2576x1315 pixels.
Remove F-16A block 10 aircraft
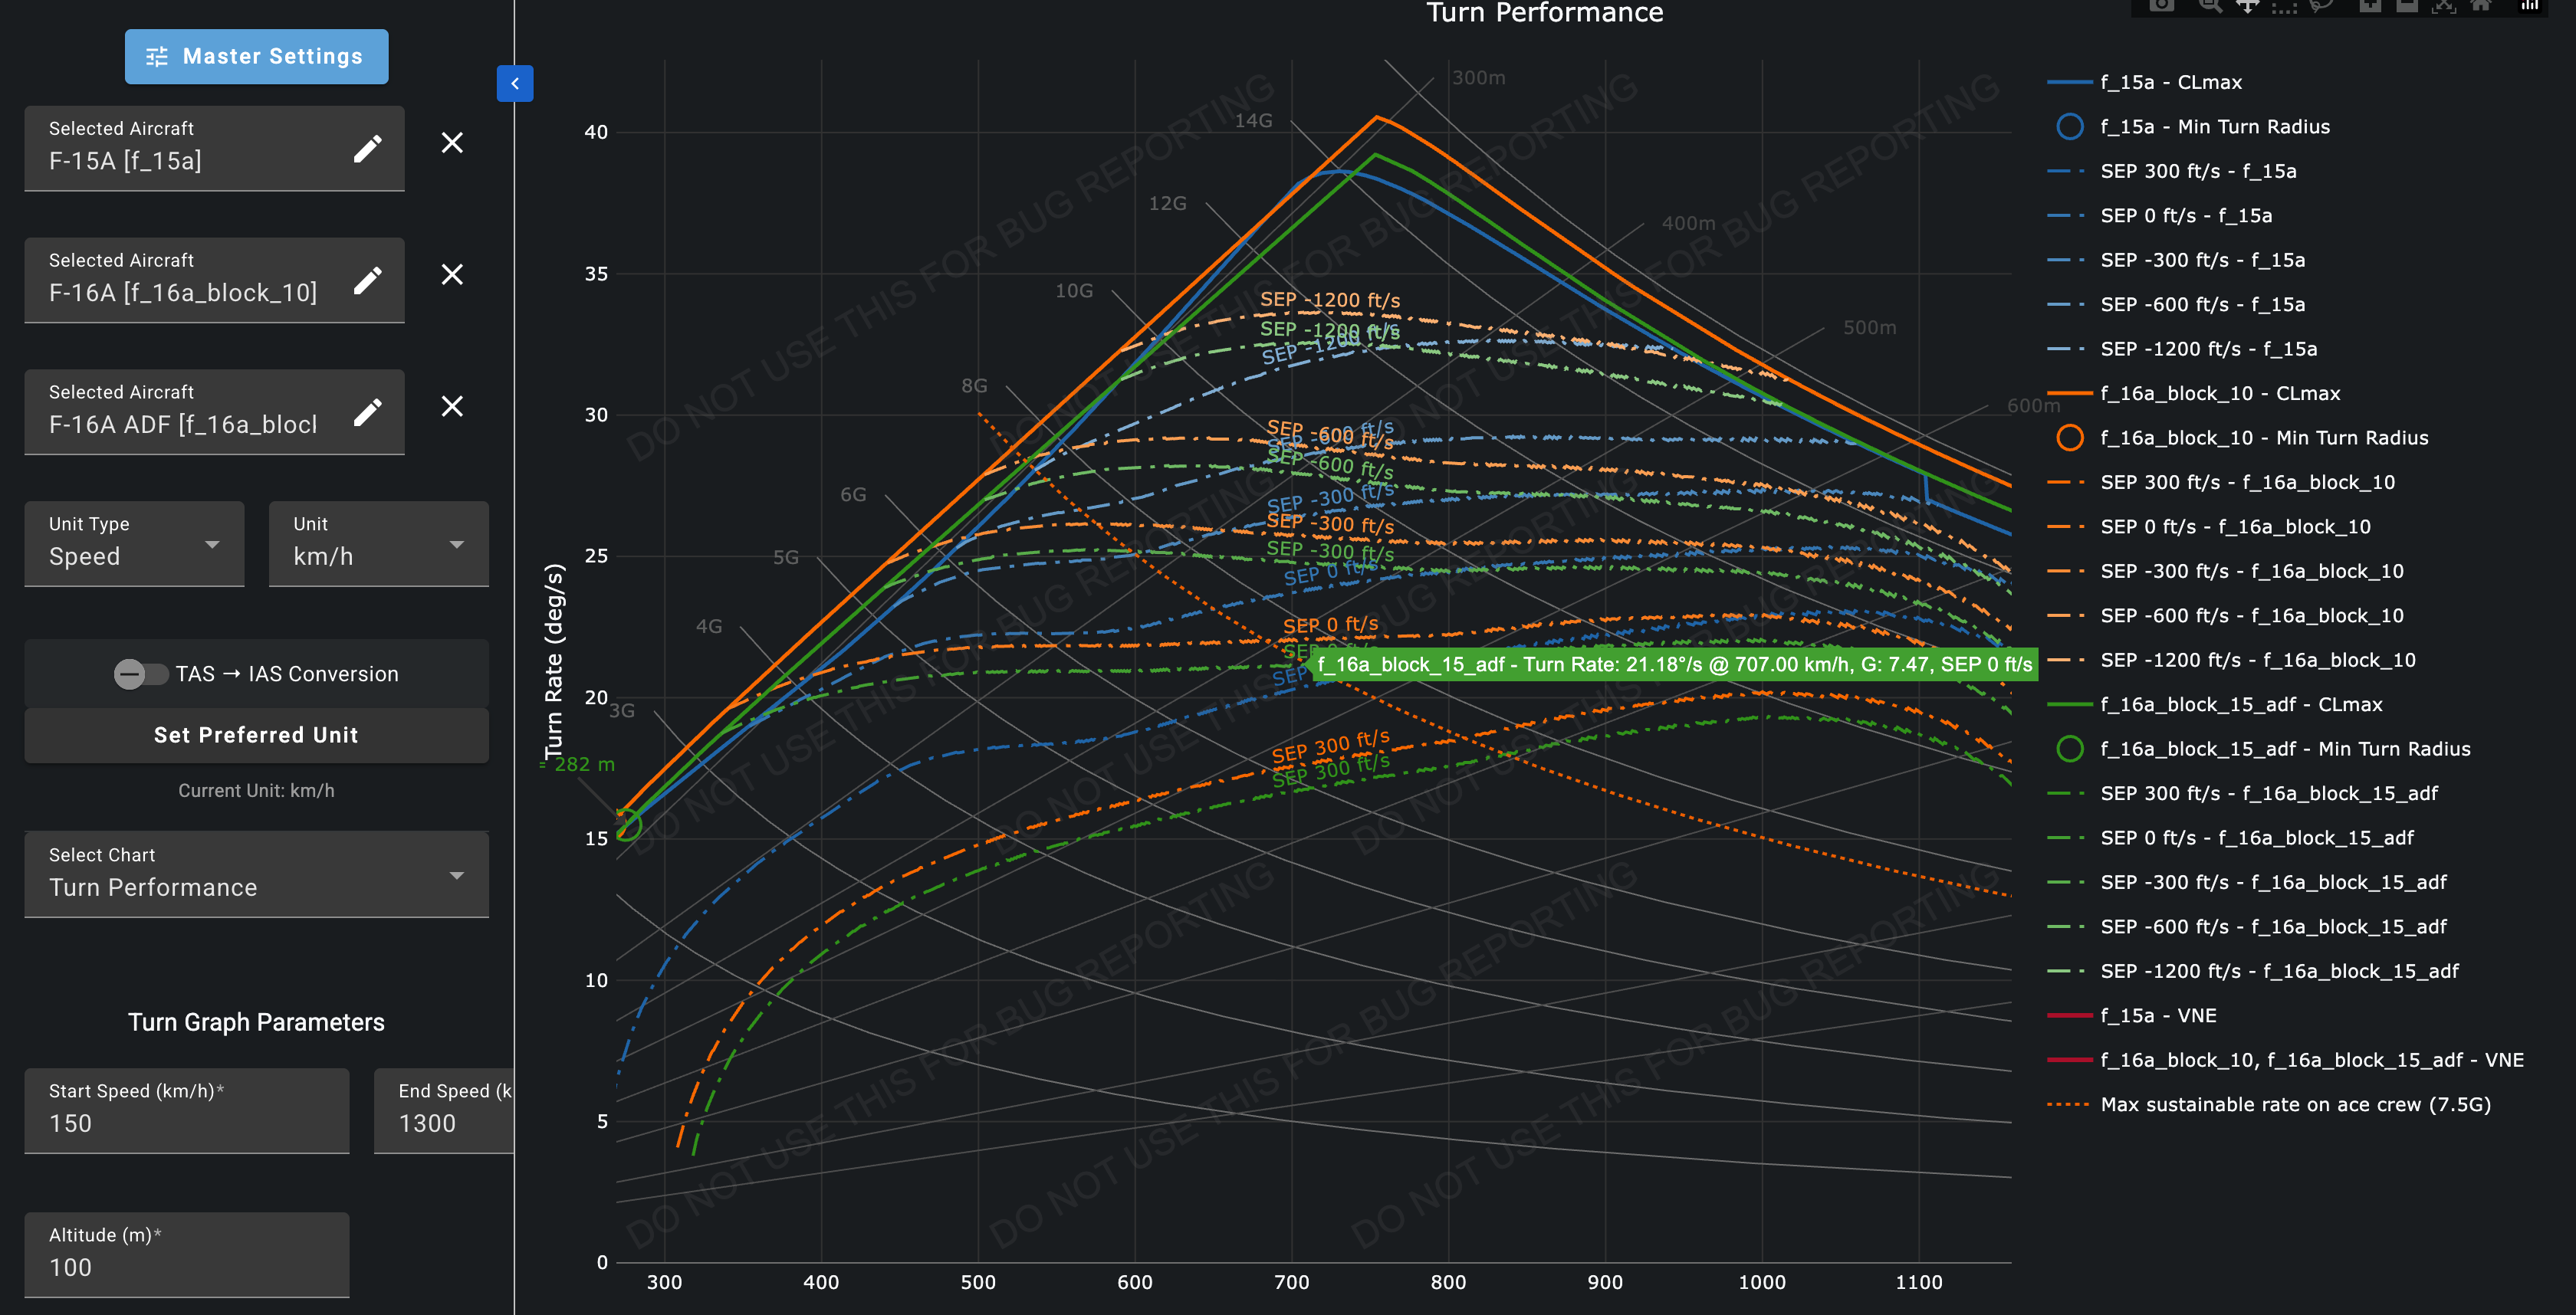[x=452, y=275]
